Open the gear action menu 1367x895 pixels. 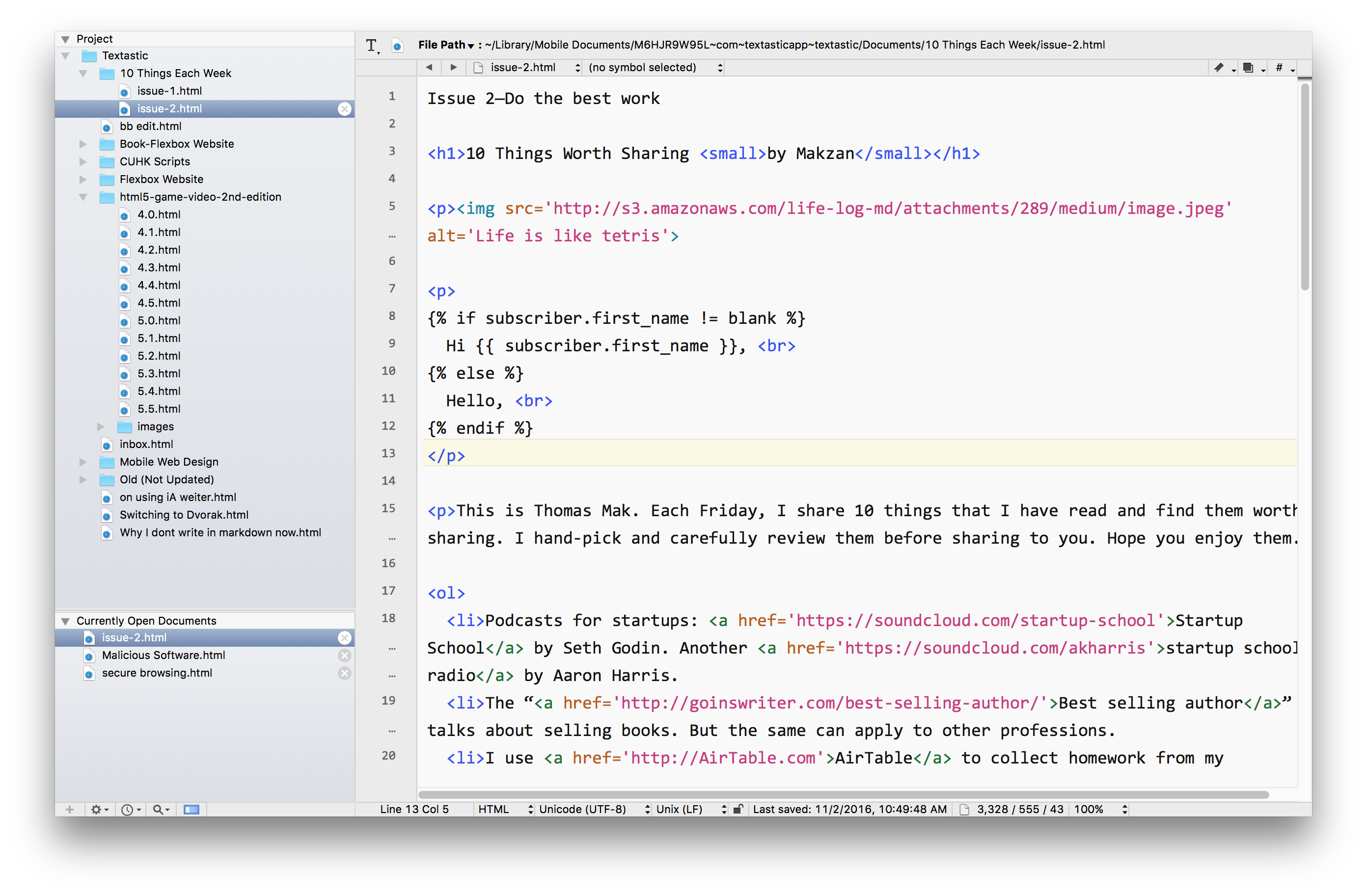97,810
